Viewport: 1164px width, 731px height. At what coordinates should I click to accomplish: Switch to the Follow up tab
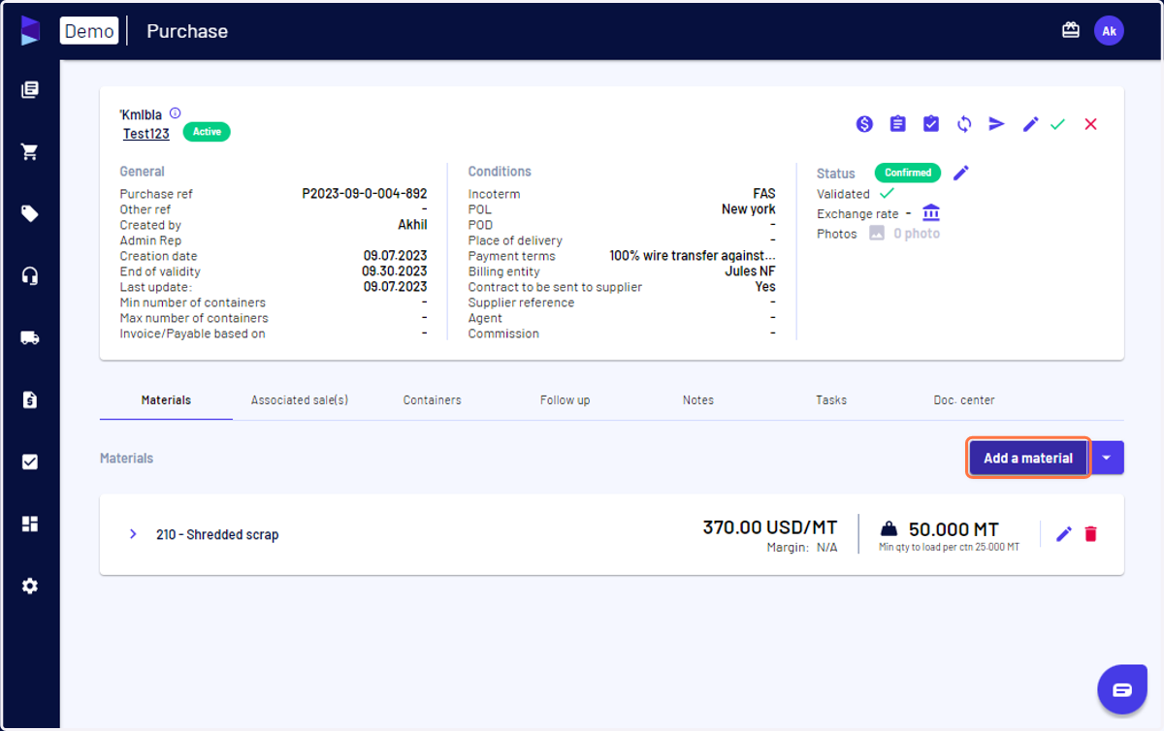click(x=565, y=399)
